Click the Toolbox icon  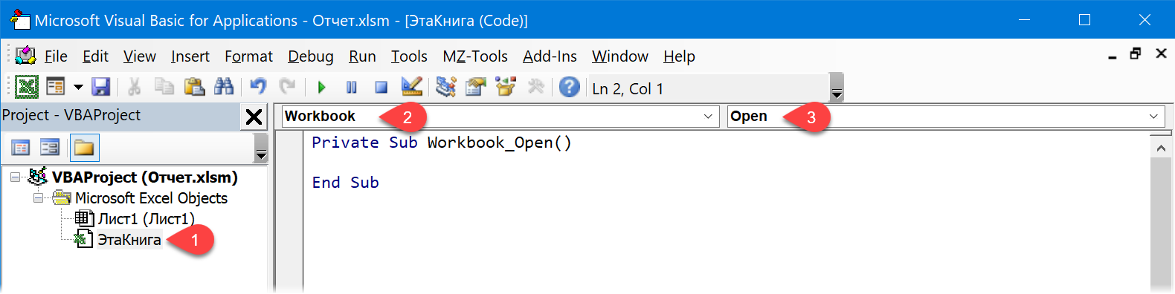pos(536,87)
